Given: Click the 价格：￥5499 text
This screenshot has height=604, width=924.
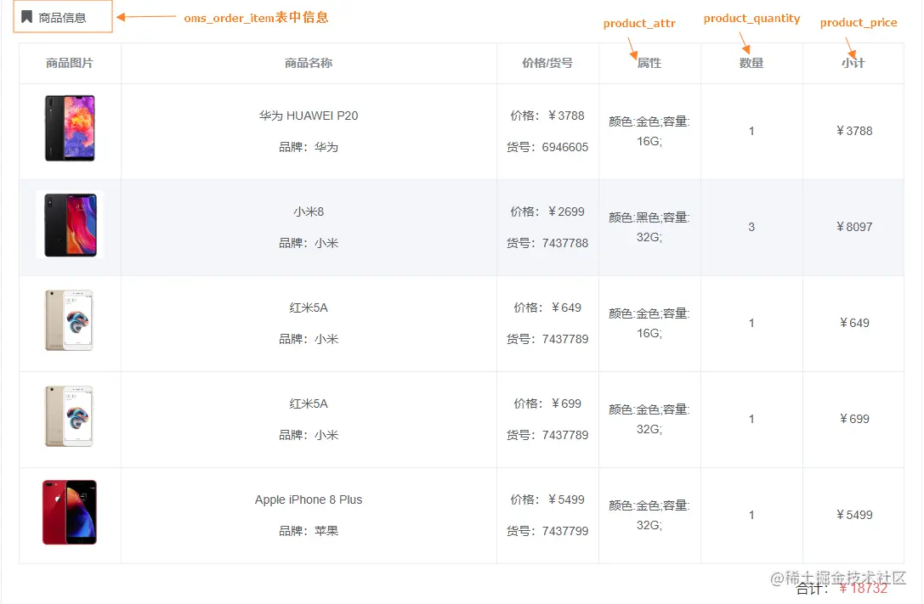Looking at the screenshot, I should (547, 500).
